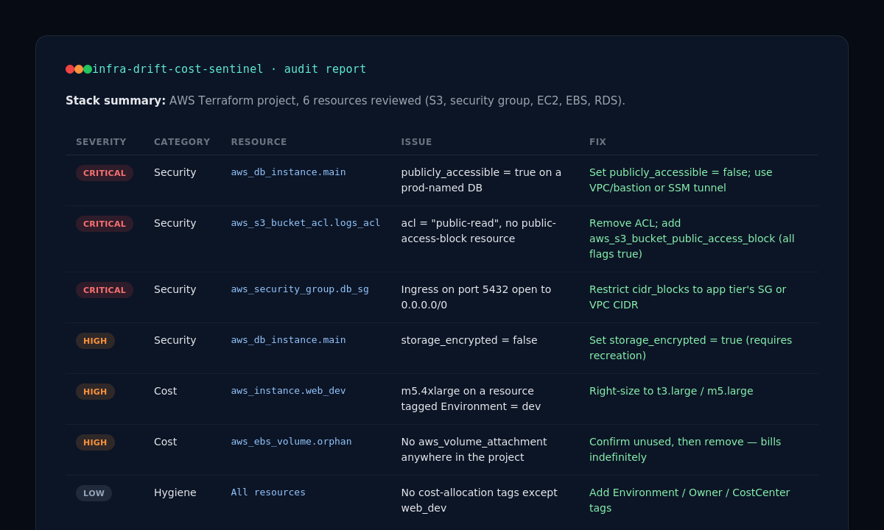The width and height of the screenshot is (884, 530).
Task: Click the ISSUE column header
Action: (x=416, y=142)
